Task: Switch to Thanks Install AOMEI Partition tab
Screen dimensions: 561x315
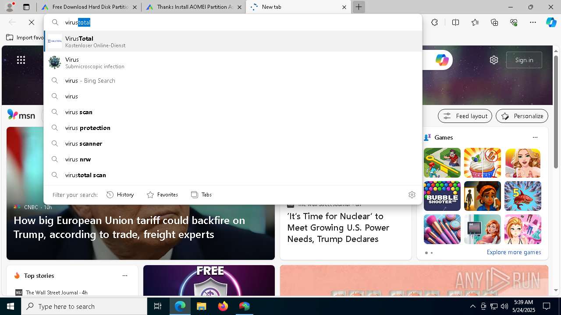Action: coord(193,7)
